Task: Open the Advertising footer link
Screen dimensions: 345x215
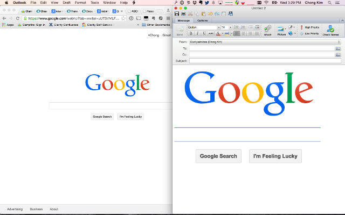Action: 15,209
